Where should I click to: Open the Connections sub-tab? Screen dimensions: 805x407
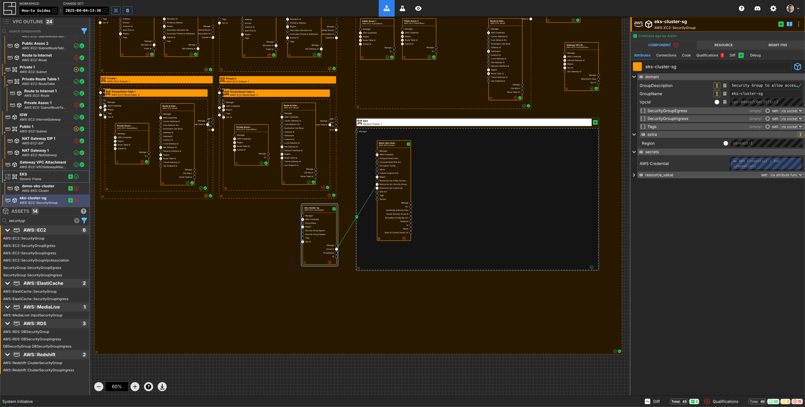[x=666, y=55]
